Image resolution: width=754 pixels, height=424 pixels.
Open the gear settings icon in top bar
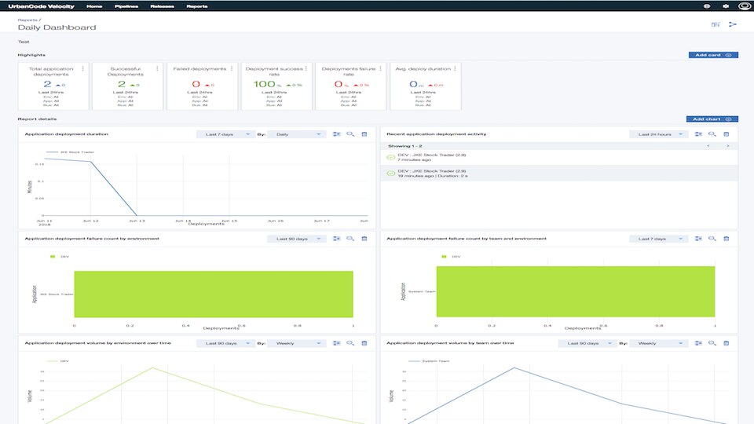tap(726, 6)
